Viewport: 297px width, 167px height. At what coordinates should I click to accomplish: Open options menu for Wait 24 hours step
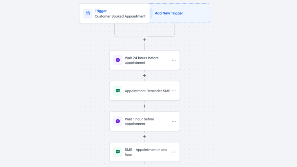point(174,60)
